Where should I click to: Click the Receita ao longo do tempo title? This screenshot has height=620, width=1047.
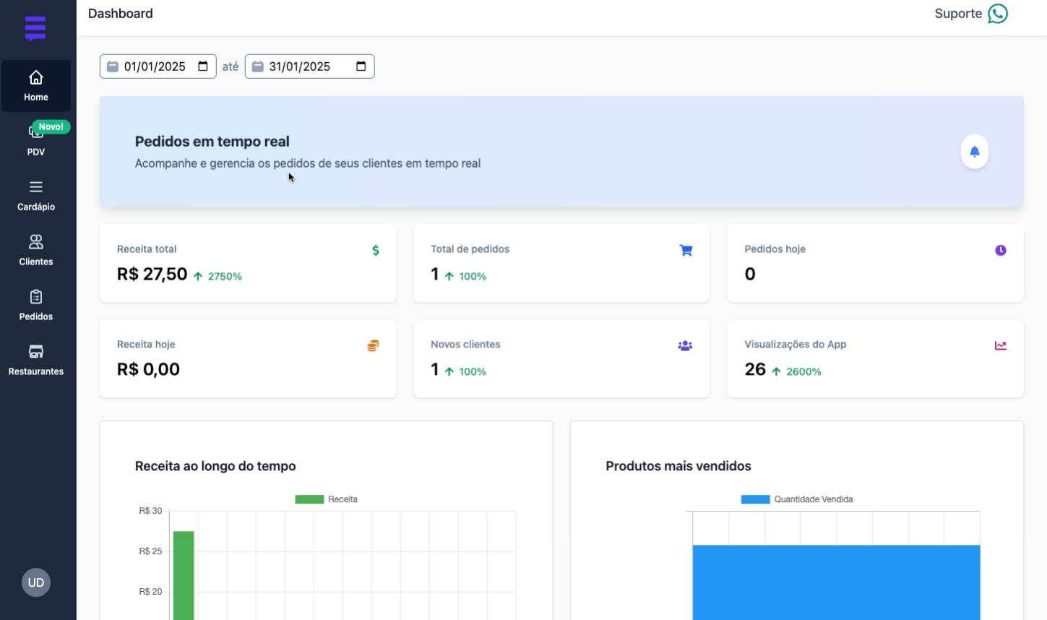click(215, 466)
